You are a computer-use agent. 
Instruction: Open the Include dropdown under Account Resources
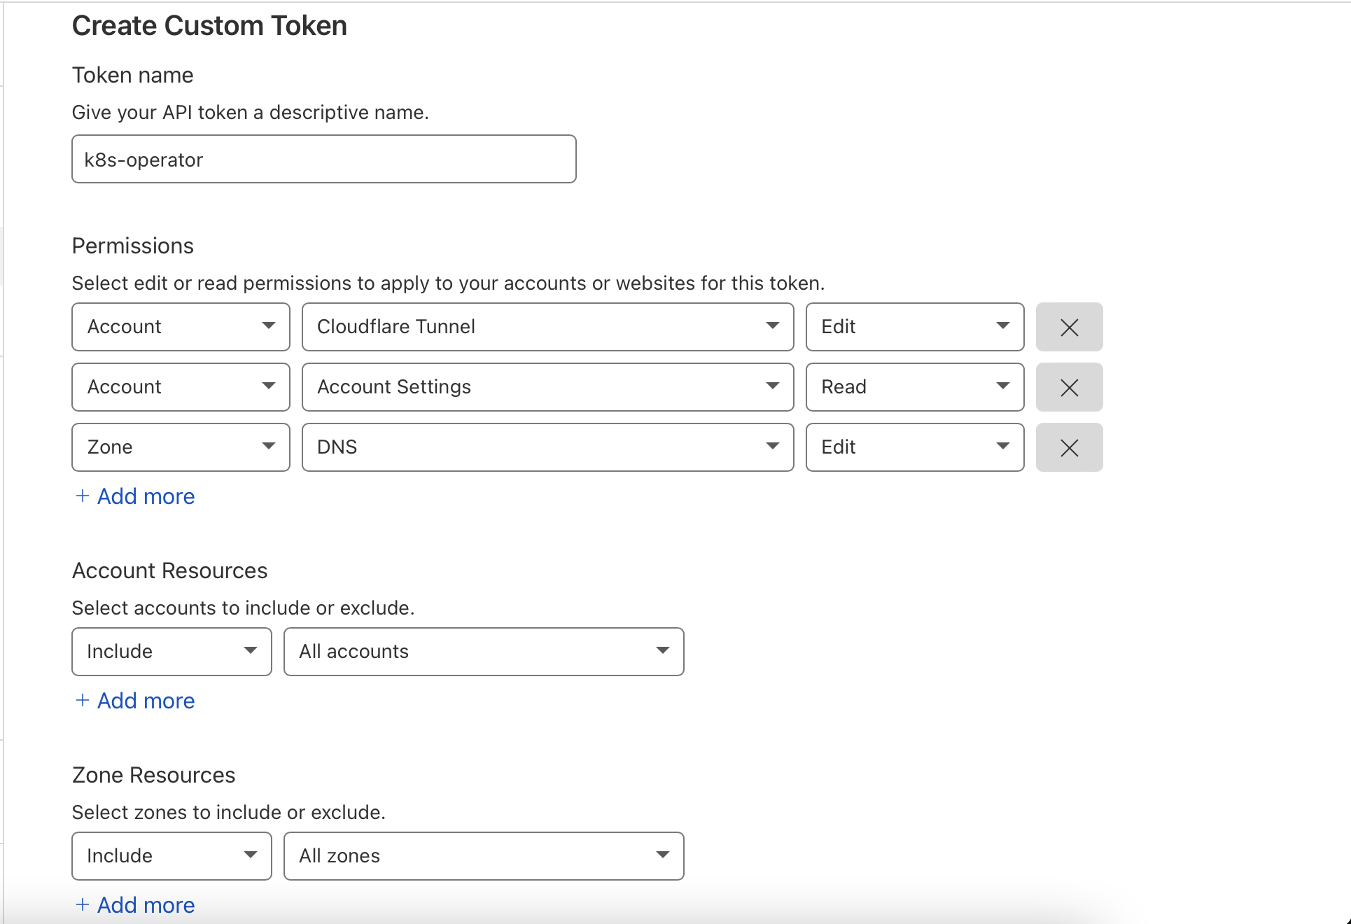(171, 651)
